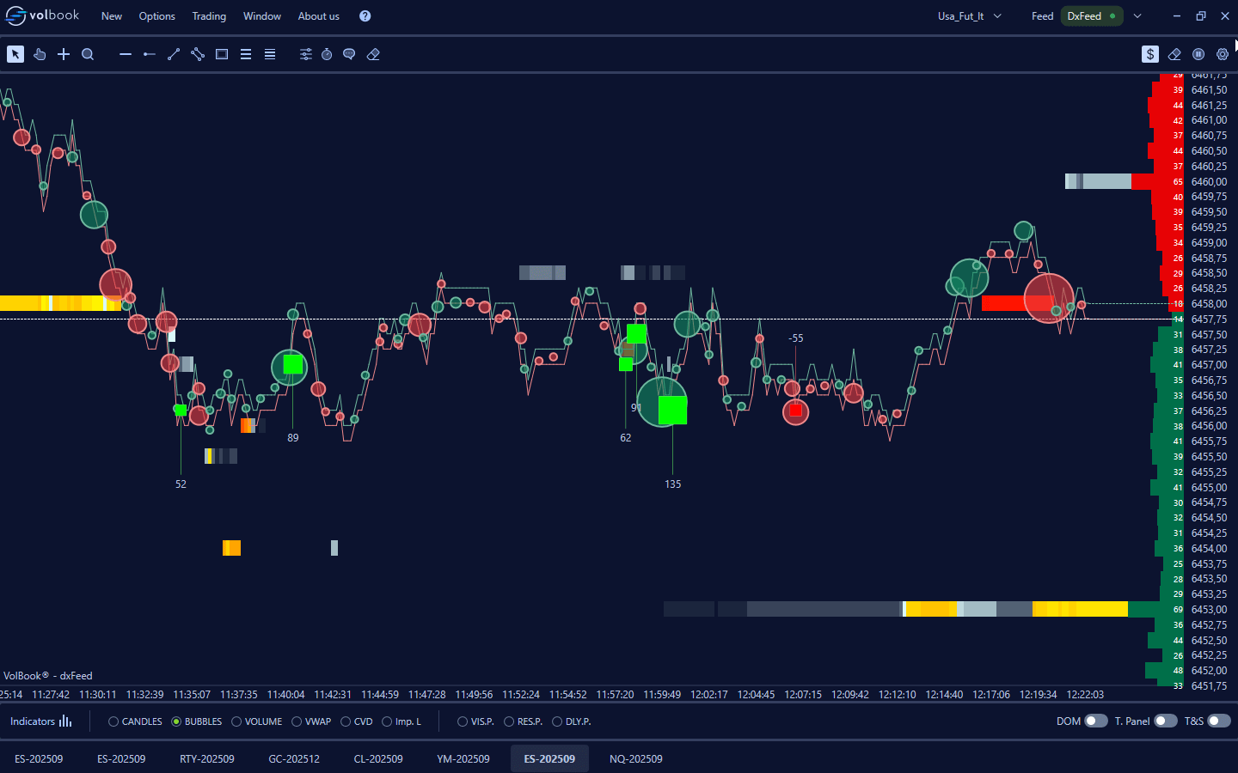Viewport: 1238px width, 773px height.
Task: Select the VWAP radio option
Action: point(297,721)
